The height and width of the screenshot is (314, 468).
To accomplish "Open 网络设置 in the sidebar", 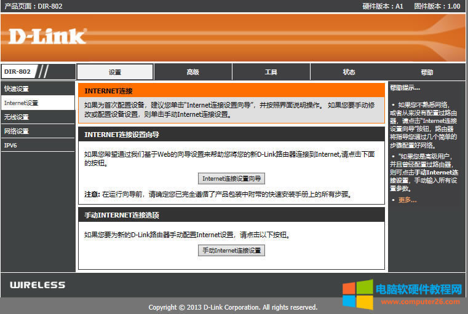I will pos(17,131).
